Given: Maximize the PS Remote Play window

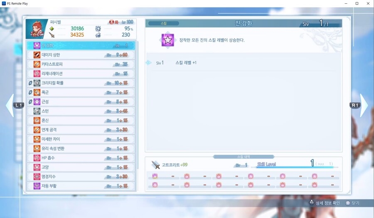Looking at the screenshot, I should tap(357, 3).
